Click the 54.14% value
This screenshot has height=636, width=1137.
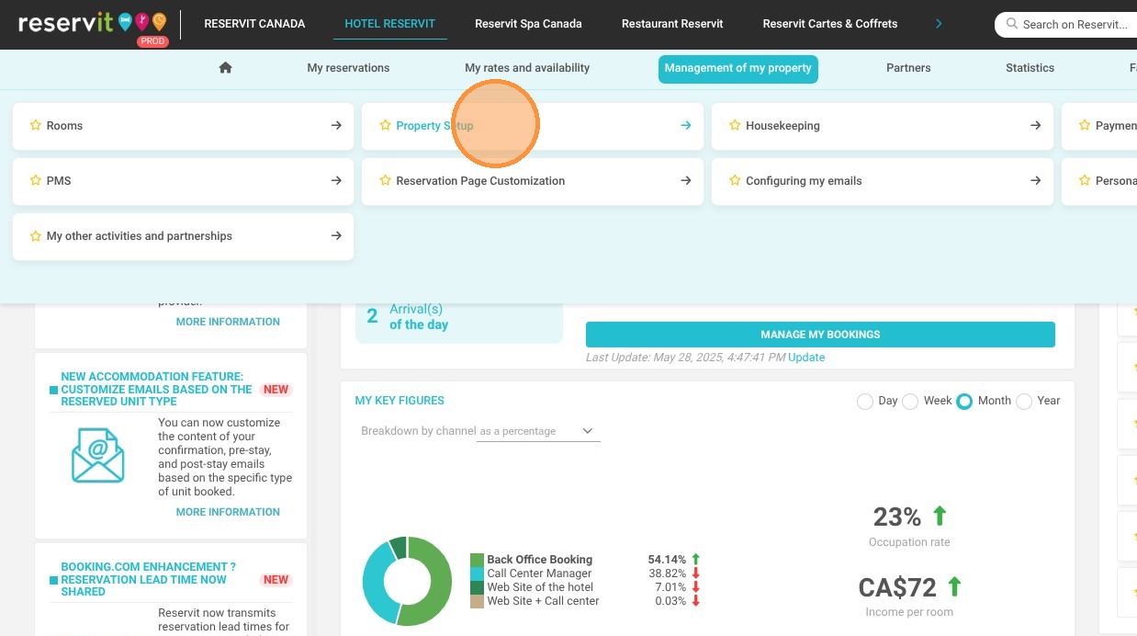click(667, 559)
